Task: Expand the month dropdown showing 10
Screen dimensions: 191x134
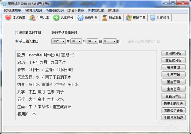Action: (80, 41)
